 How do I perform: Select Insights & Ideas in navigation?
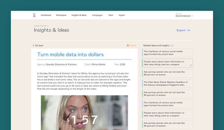[x=79, y=15]
